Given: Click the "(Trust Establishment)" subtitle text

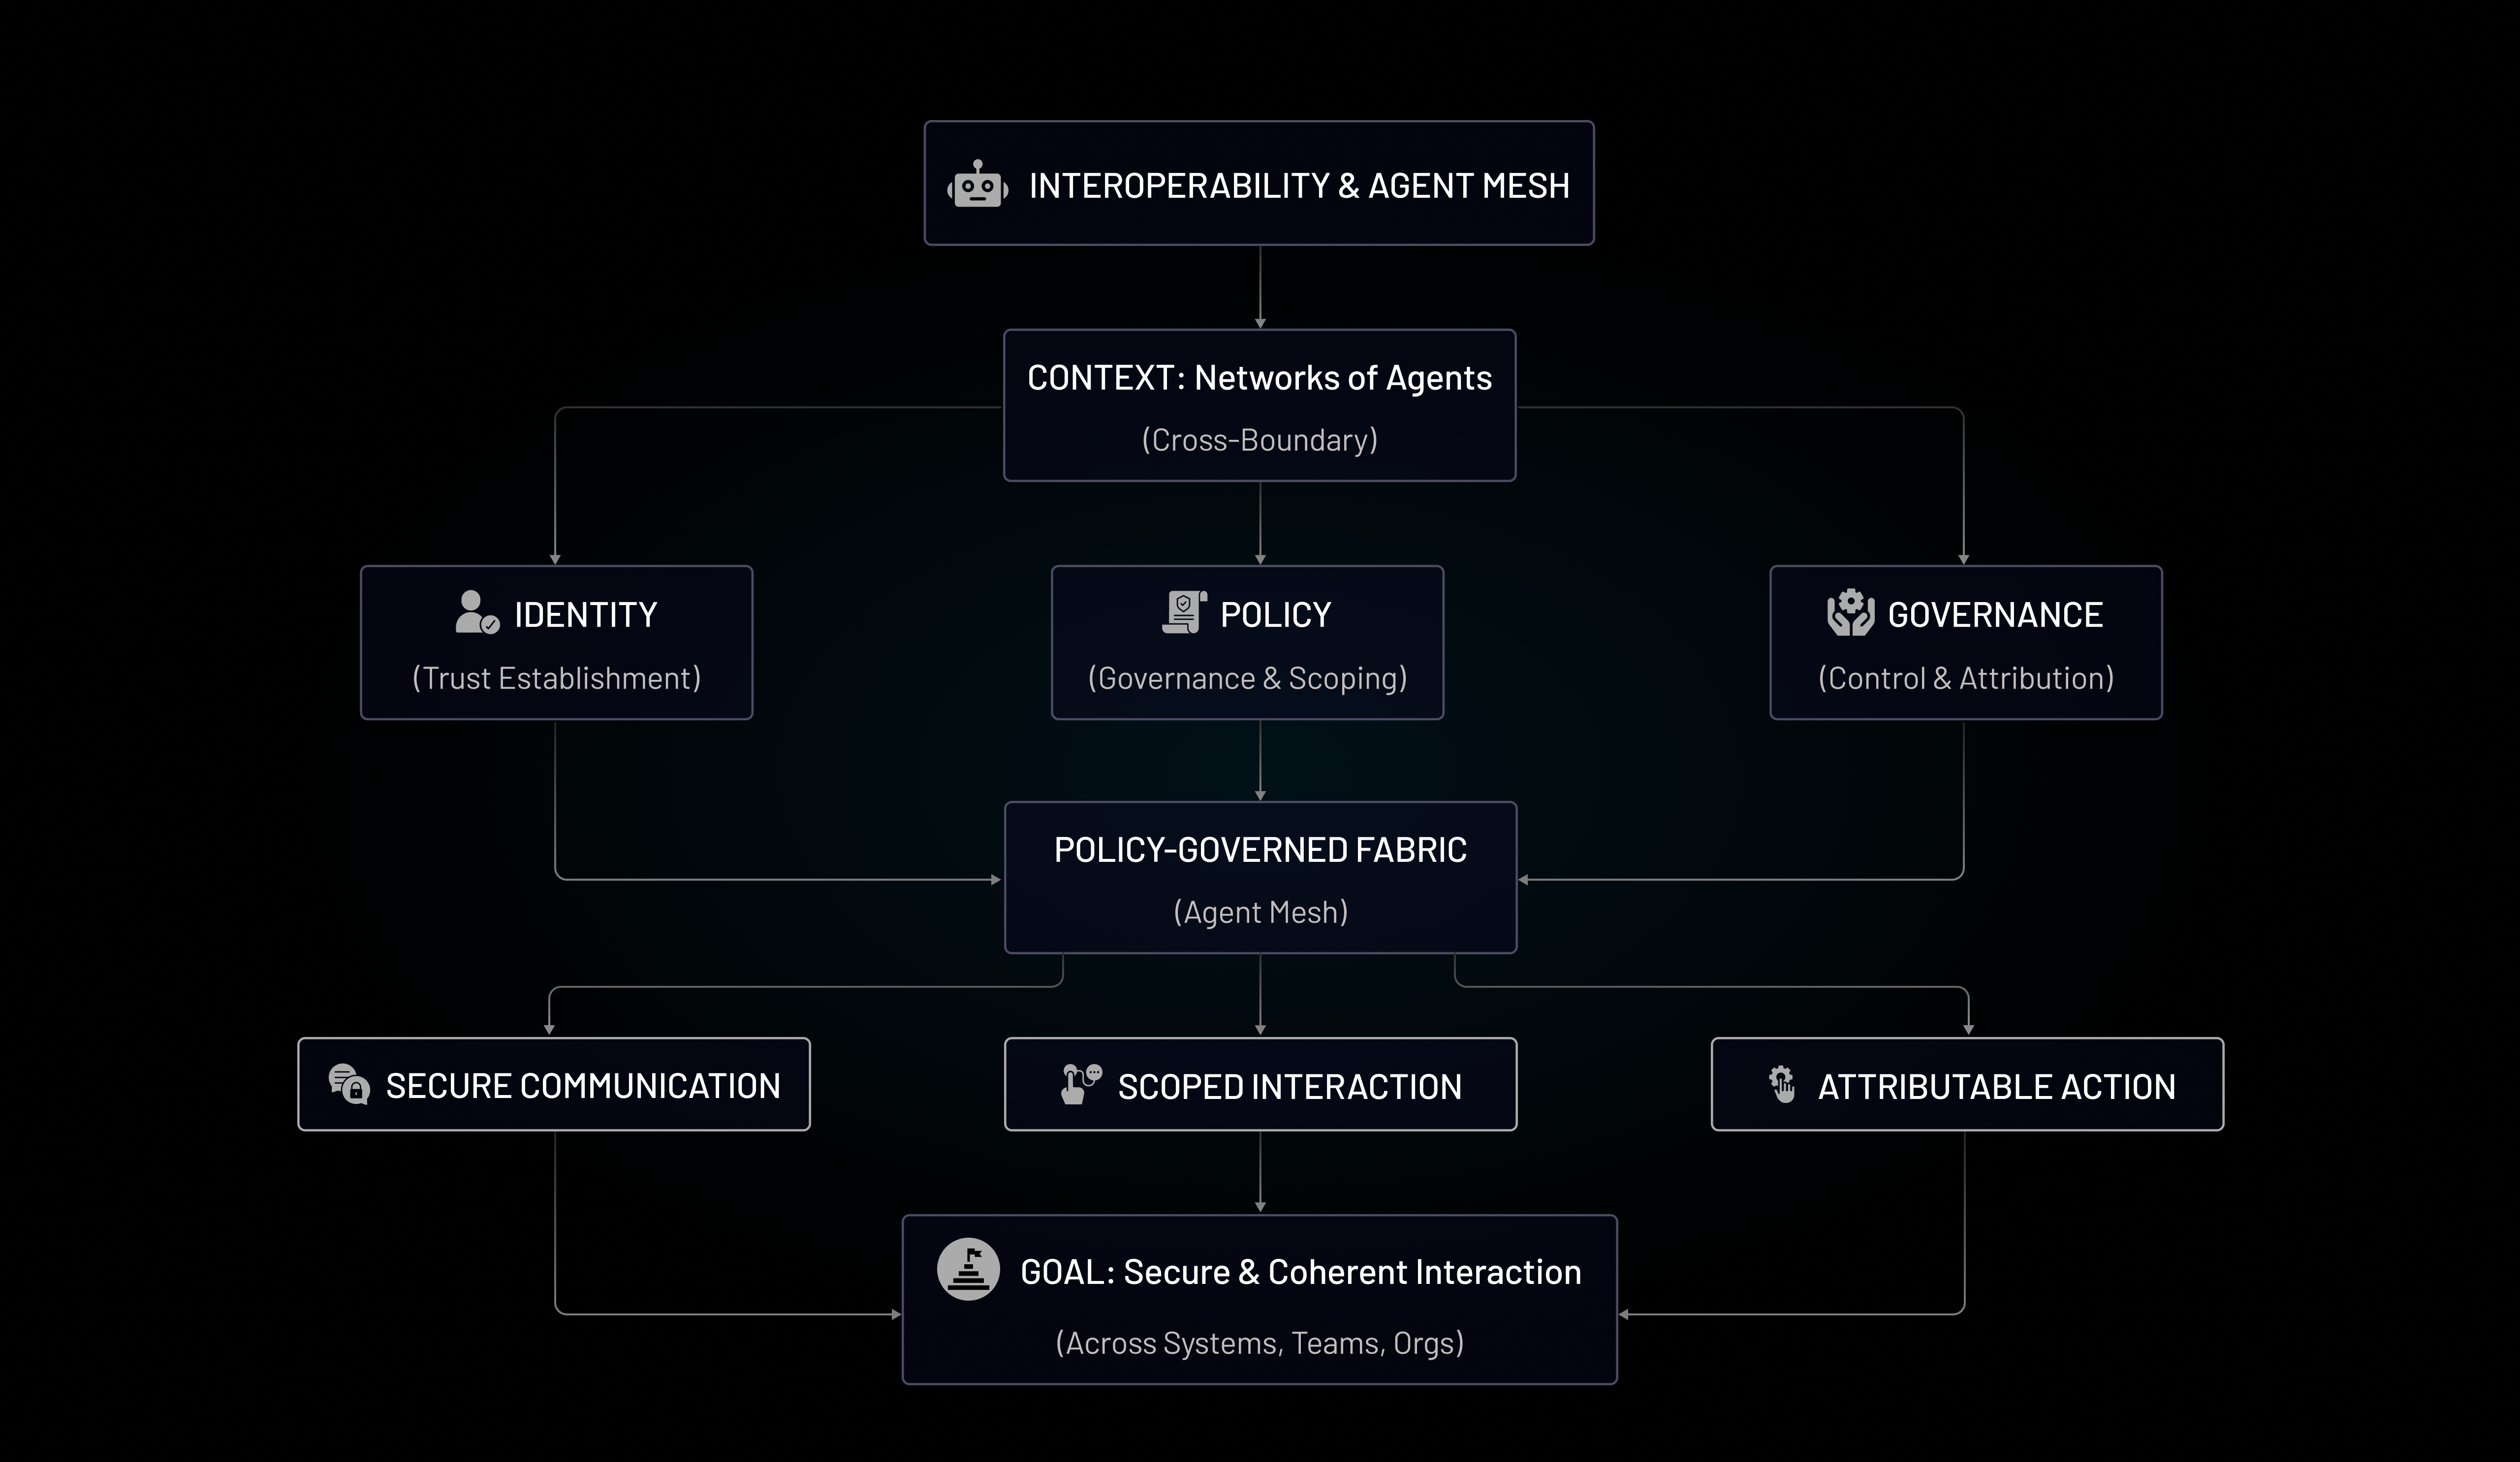Looking at the screenshot, I should coord(556,678).
